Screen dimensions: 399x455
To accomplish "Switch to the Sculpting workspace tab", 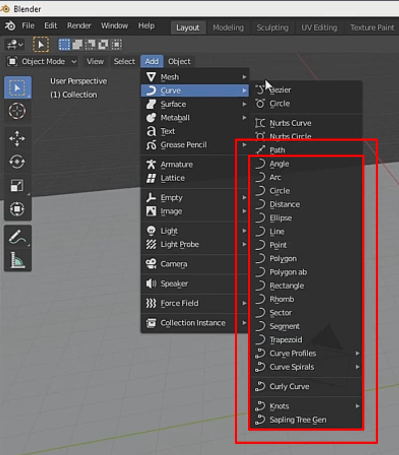I will click(x=272, y=27).
